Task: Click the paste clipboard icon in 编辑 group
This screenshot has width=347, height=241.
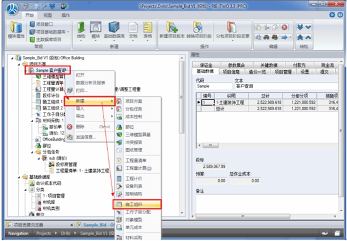Action: [258, 28]
